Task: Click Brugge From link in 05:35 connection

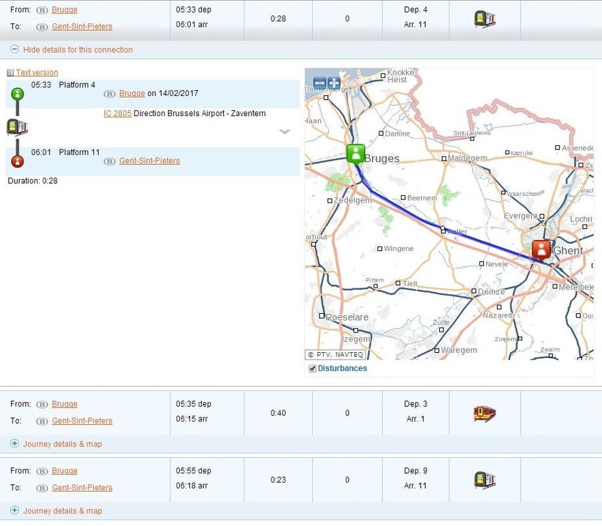Action: pos(65,404)
